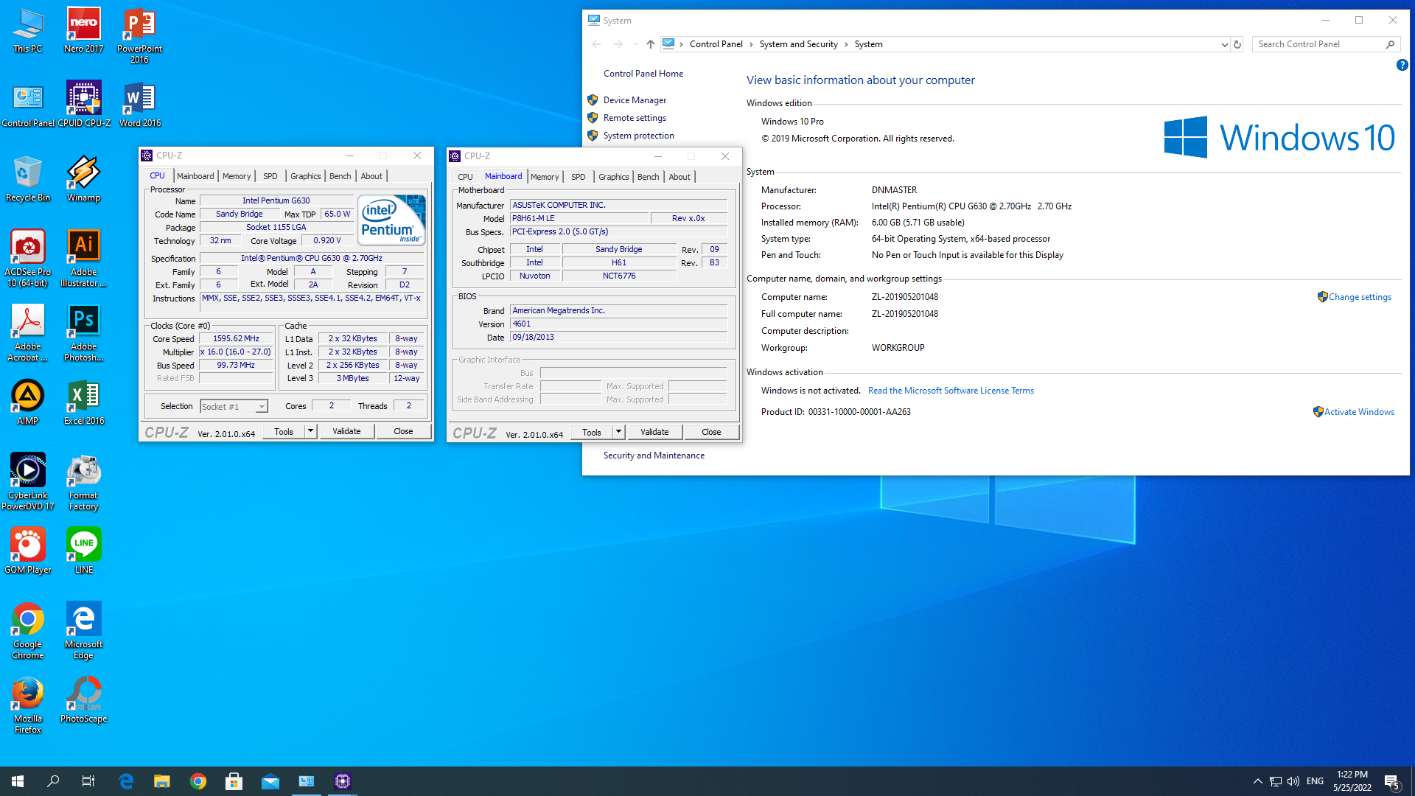Viewport: 1415px width, 796px height.
Task: Launch Nero 2017 from the desktop
Action: click(x=83, y=31)
